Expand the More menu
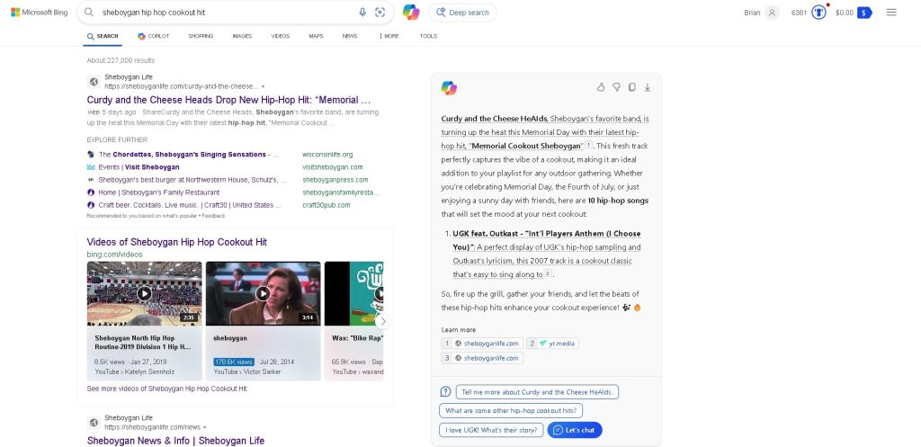Viewport: 921px width, 447px height. (389, 36)
